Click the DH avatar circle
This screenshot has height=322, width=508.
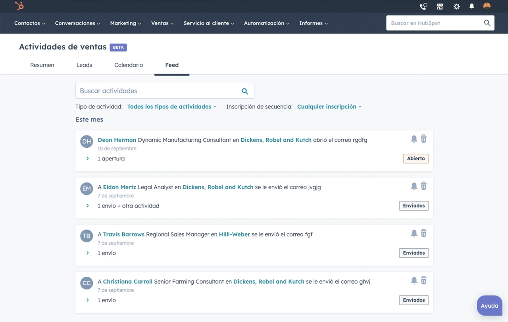(87, 141)
